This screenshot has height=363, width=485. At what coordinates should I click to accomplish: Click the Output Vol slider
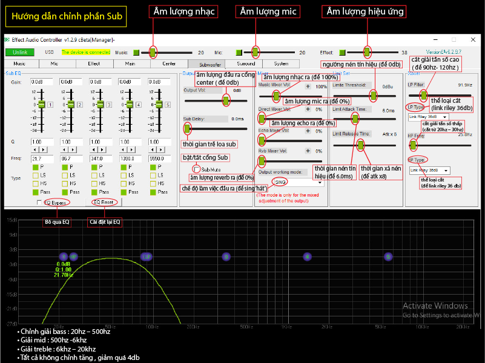coord(216,100)
